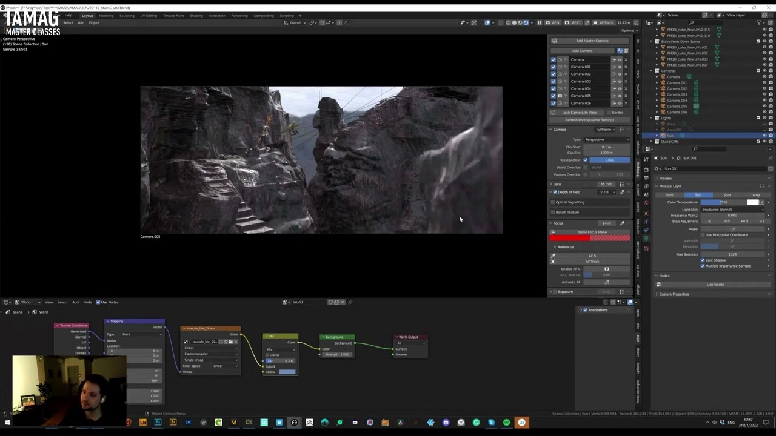Open the Fullframe sensor preset dropdown

coord(605,130)
